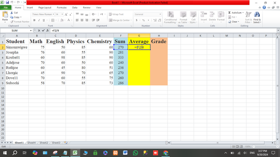Click the Percent Style icon
The width and height of the screenshot is (280, 157).
tap(143, 20)
